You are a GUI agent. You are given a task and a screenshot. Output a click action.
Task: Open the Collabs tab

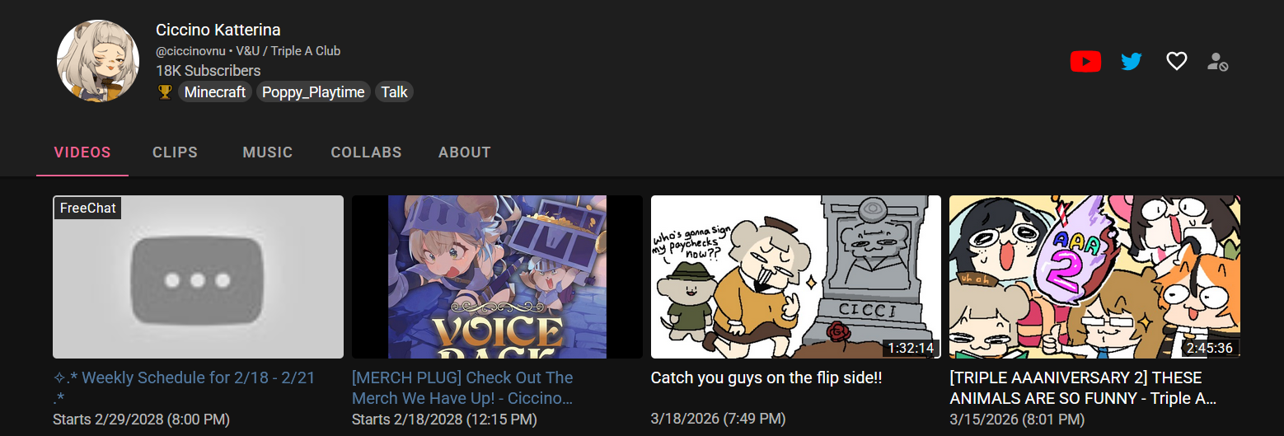(366, 152)
